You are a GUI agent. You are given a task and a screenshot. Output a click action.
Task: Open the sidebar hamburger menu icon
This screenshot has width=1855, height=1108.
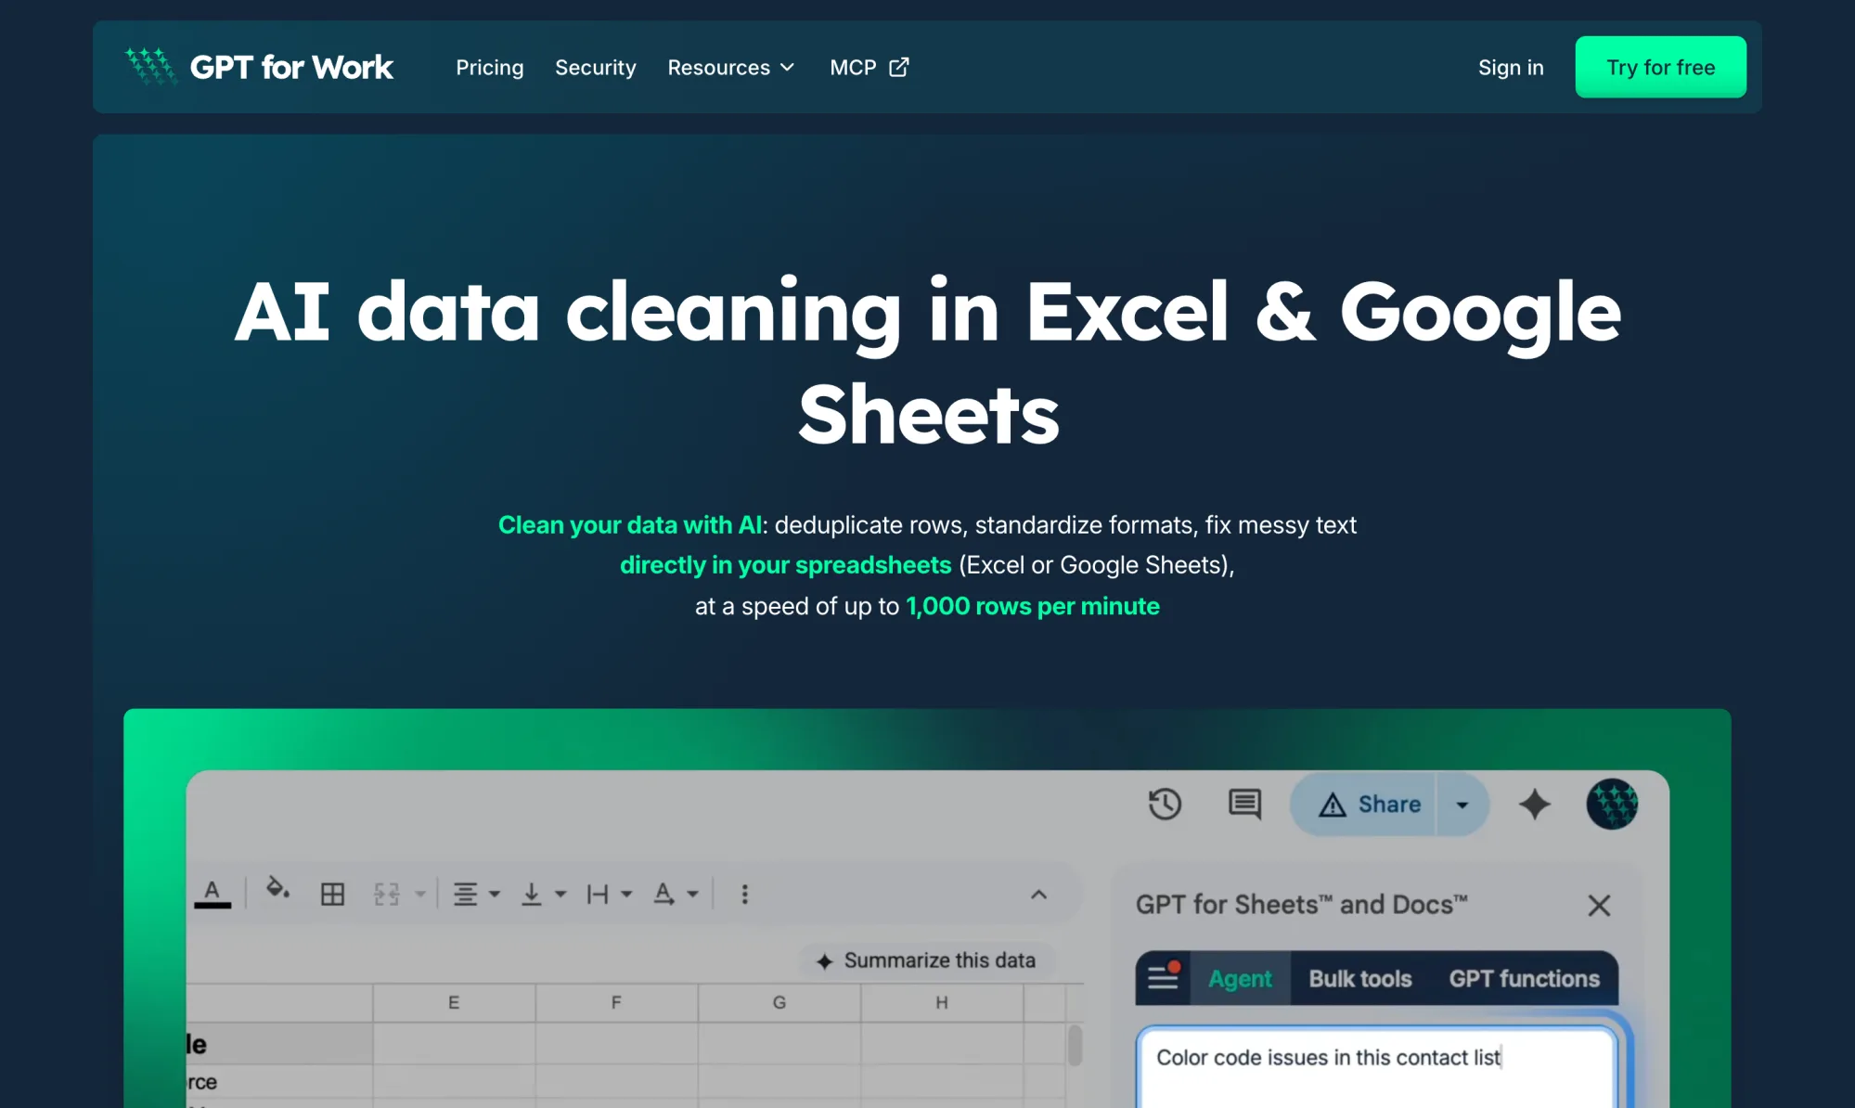tap(1163, 977)
